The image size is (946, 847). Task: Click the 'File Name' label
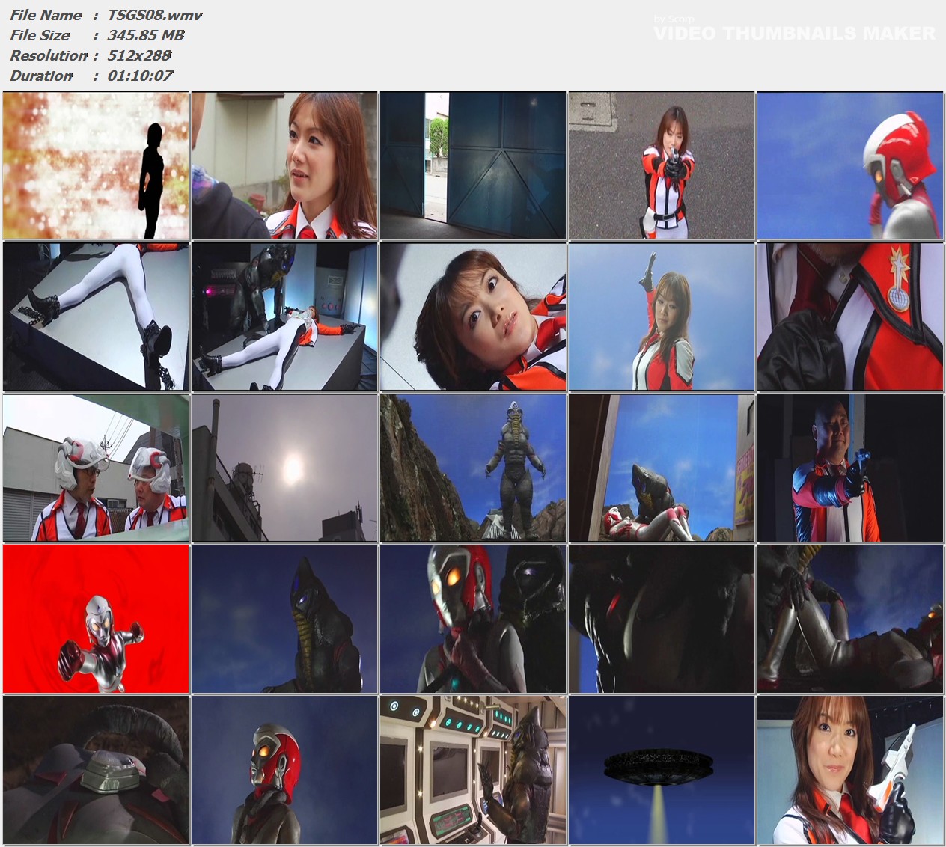[46, 15]
